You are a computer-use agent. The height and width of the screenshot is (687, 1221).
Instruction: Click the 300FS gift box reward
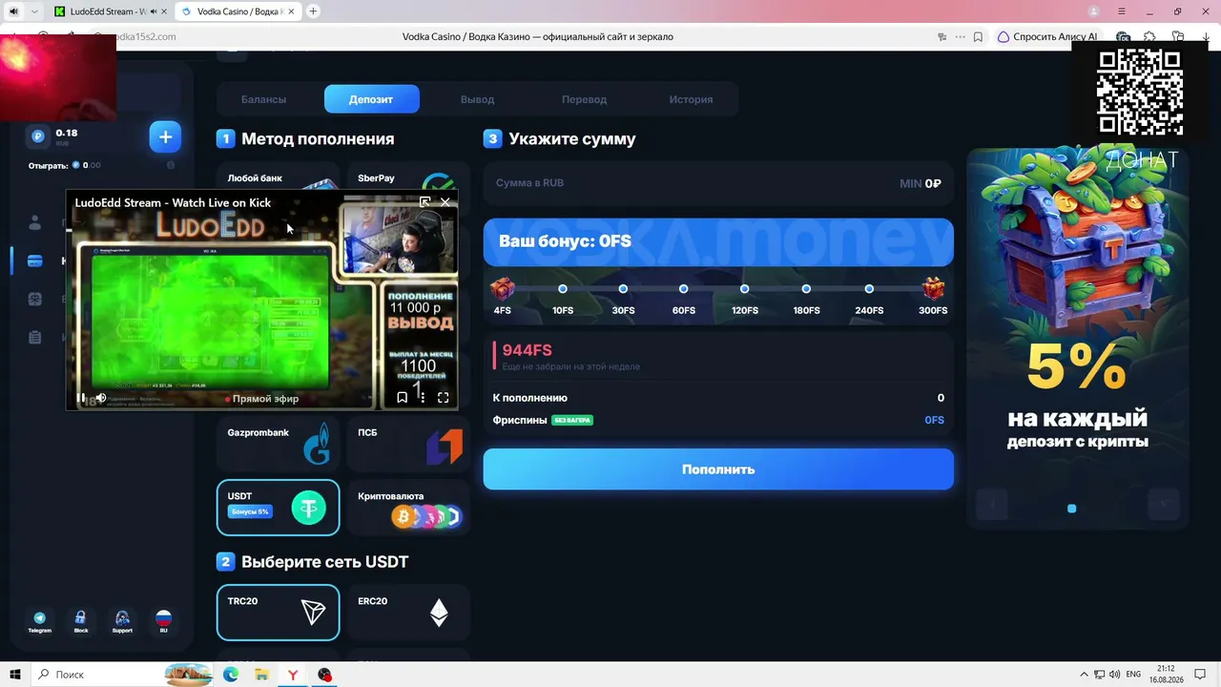tap(933, 288)
